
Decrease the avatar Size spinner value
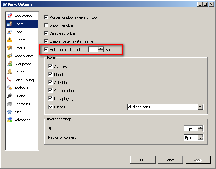pos(200,130)
